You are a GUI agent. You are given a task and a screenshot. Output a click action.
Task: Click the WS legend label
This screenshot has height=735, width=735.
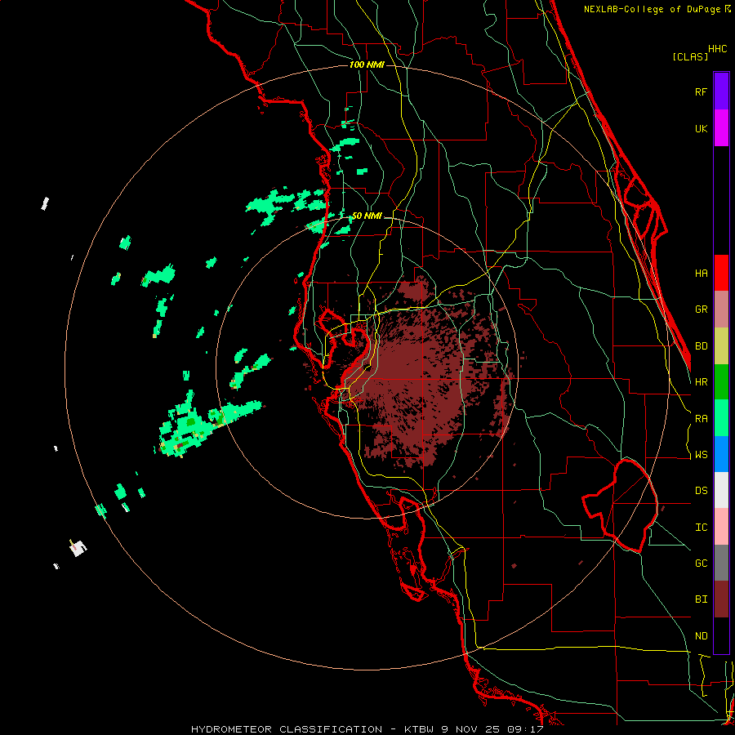[701, 455]
